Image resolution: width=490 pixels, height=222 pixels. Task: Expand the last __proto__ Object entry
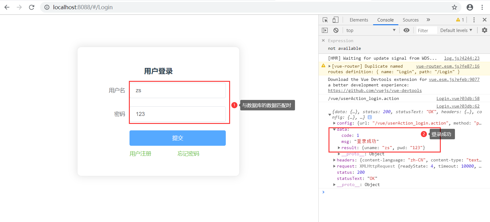(x=334, y=184)
